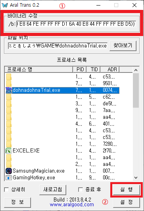
Task: Click the process list scrollbar thumb
Action: point(136,90)
